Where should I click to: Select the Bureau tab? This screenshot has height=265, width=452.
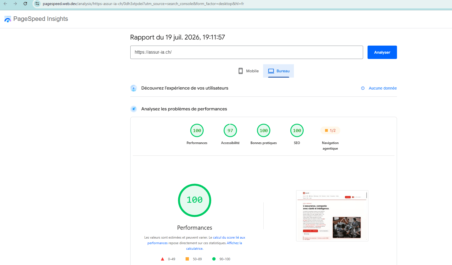coord(278,71)
